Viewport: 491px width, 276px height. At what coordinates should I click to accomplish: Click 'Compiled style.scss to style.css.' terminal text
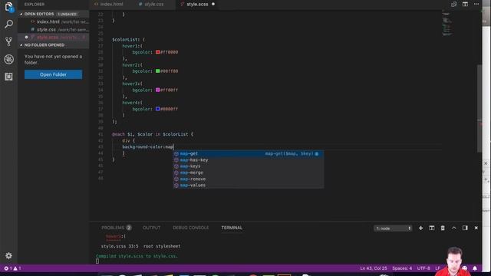(137, 256)
